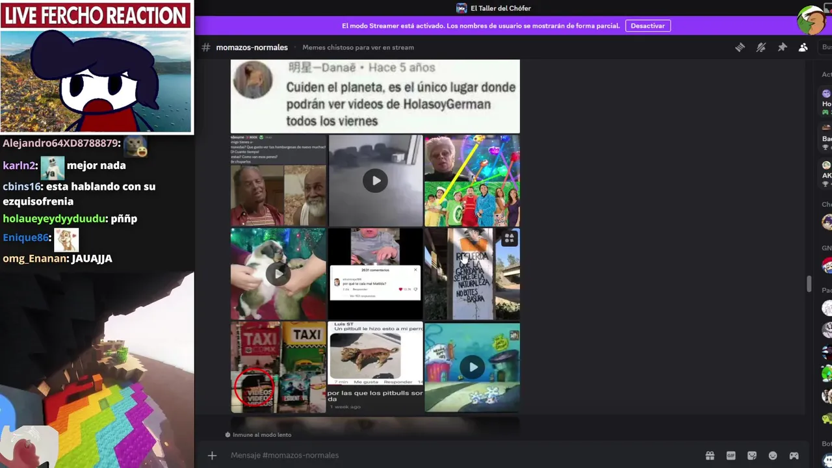832x468 pixels.
Task: Open the Matilda comment meme image
Action: click(375, 274)
